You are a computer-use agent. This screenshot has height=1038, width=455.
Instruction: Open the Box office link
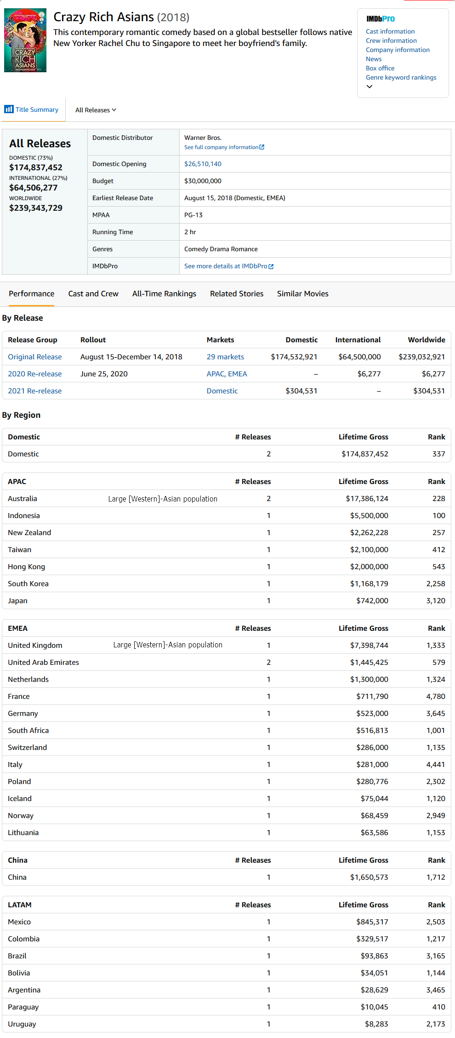tap(380, 68)
